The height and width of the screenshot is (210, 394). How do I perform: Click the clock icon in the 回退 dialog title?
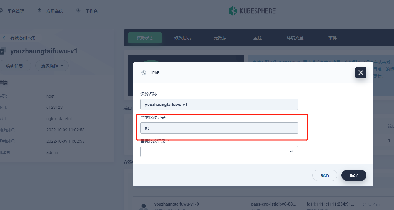coord(144,72)
